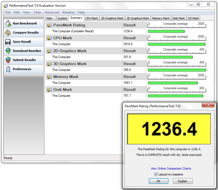
Task: Click the scales icon beside Compare Results
Action: pyautogui.click(x=8, y=33)
